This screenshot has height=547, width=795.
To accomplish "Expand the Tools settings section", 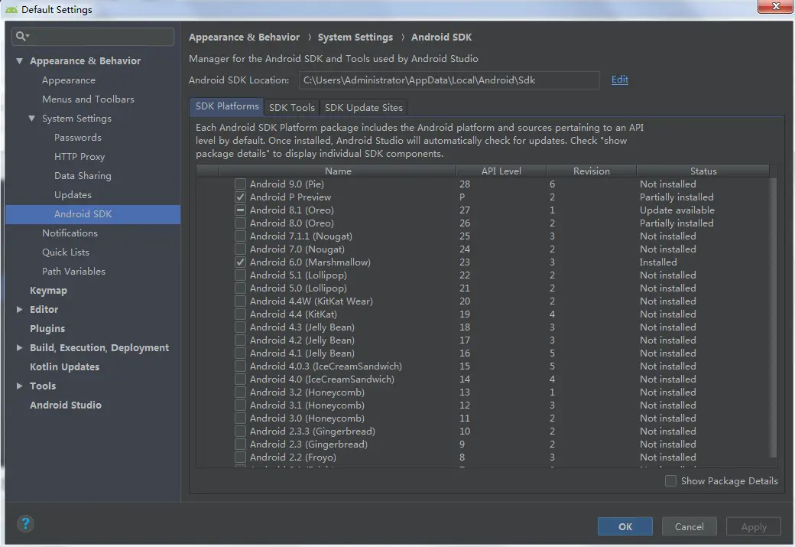I will (x=19, y=386).
